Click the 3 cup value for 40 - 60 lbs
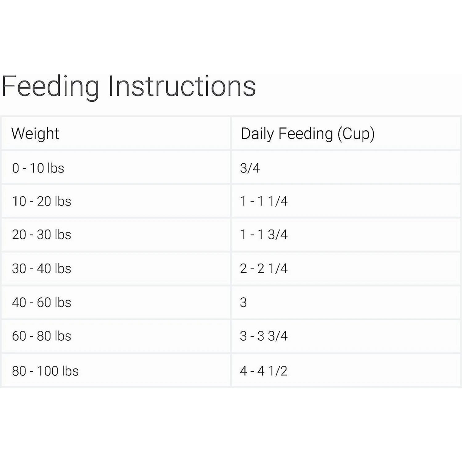This screenshot has height=462, width=462. pos(243,302)
